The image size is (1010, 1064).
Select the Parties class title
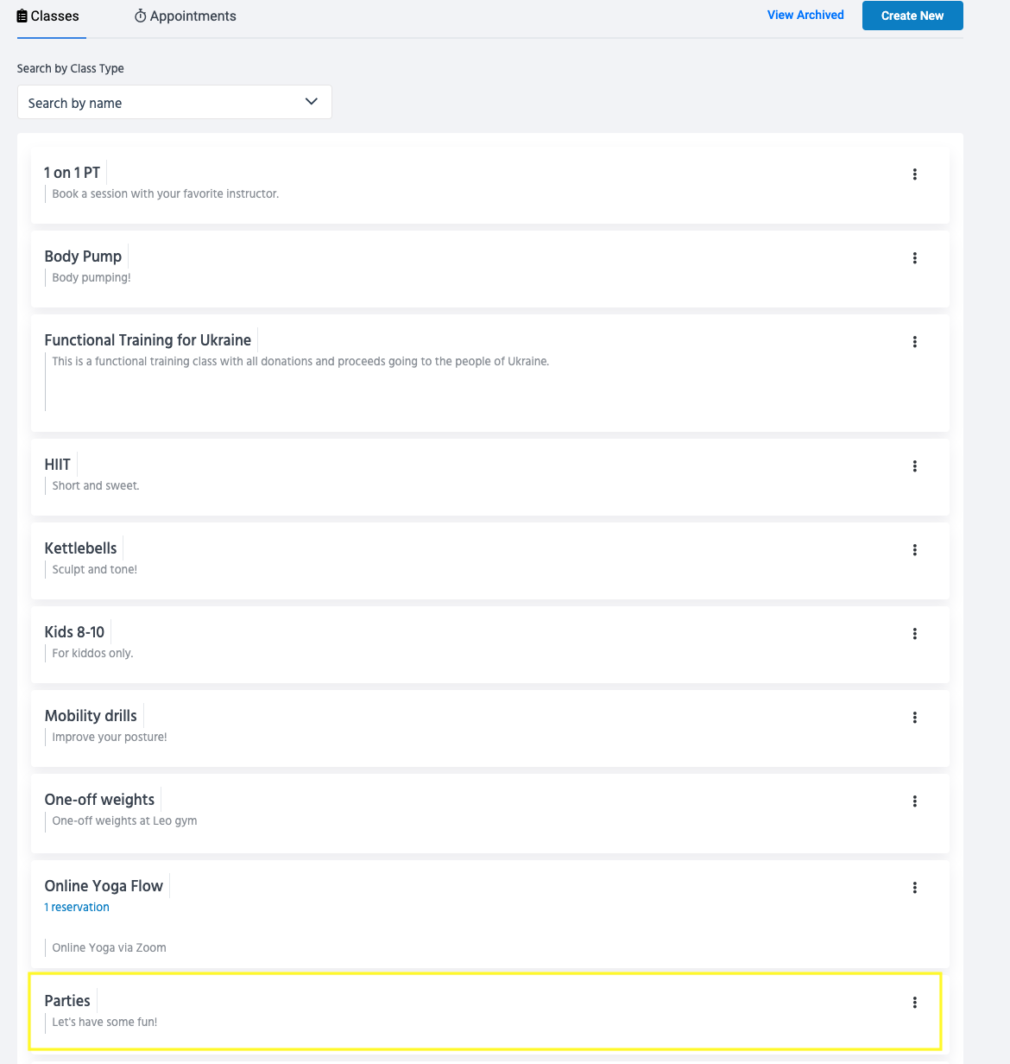pos(67,1001)
